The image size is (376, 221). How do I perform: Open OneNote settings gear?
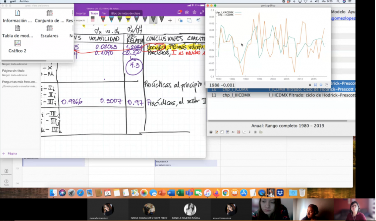194,13
